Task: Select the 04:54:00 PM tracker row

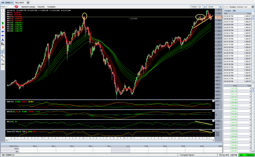Action: (x=237, y=81)
